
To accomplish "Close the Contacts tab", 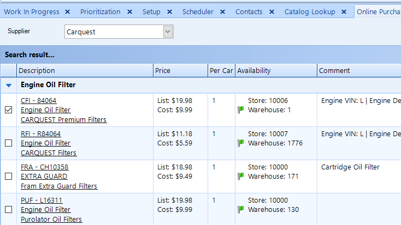I will coord(272,12).
